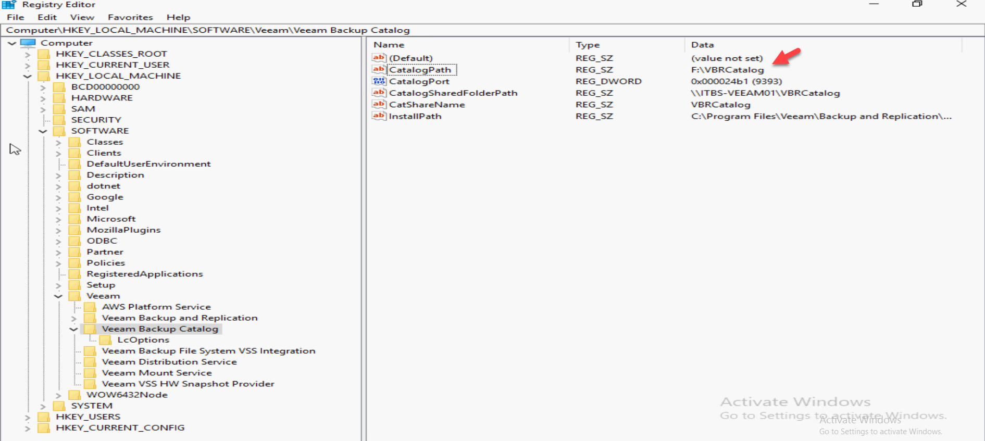The image size is (985, 441).
Task: Collapse the Computer root node
Action: [x=12, y=43]
